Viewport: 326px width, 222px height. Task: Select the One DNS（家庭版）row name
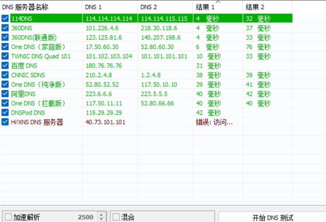(x=38, y=47)
